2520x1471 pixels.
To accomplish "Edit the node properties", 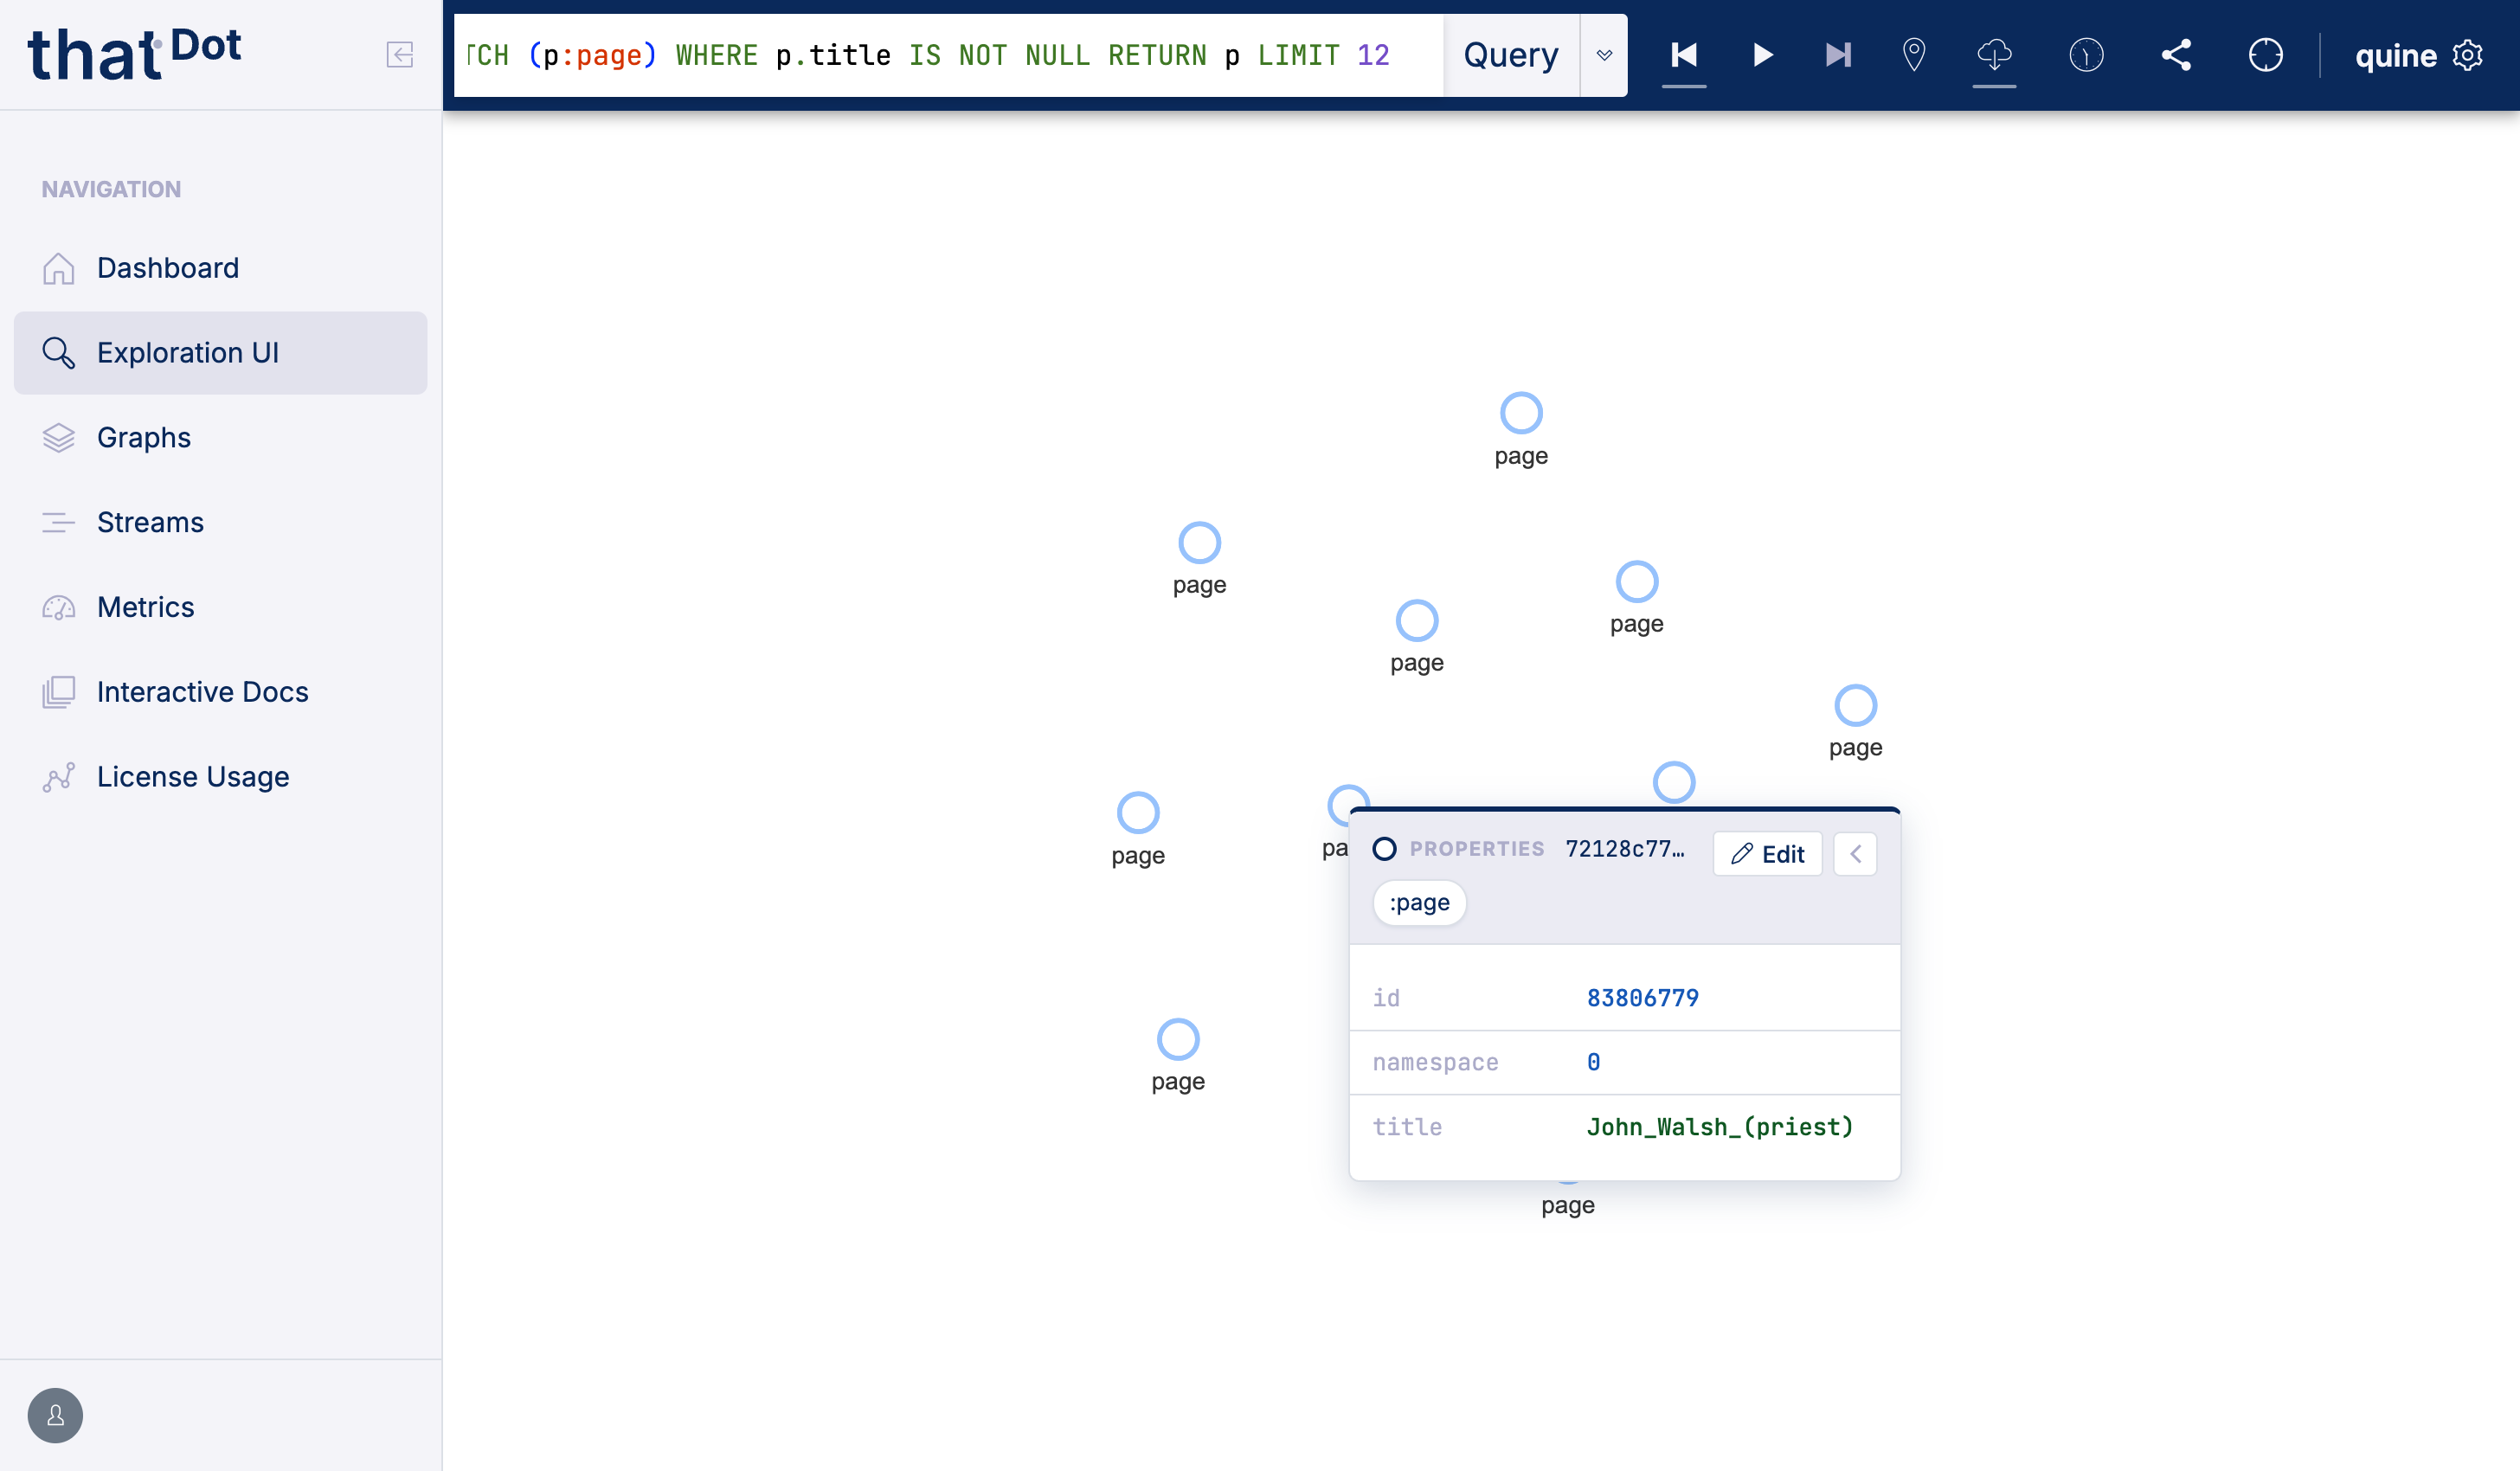I will [x=1767, y=854].
